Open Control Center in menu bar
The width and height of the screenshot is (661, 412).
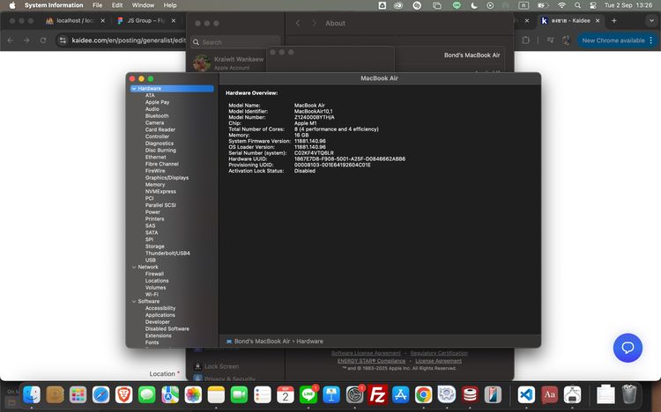pyautogui.click(x=593, y=5)
